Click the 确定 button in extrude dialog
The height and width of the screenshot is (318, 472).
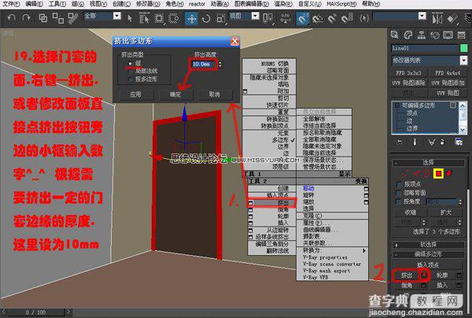click(x=175, y=94)
